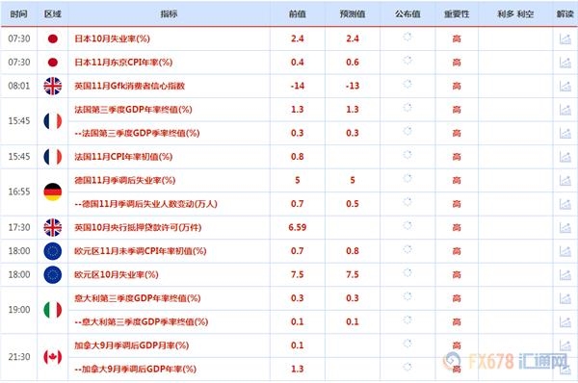Open chart icon for 英国10月央行抵押贷款许可 row

[565, 227]
